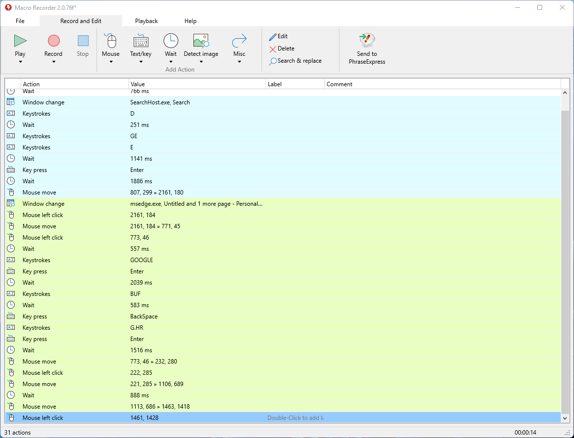
Task: Select Mouse left click 773, 46 row
Action: tap(283, 238)
